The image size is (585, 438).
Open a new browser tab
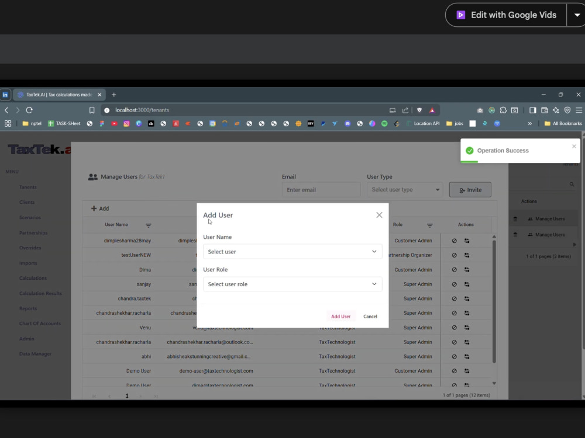point(114,95)
